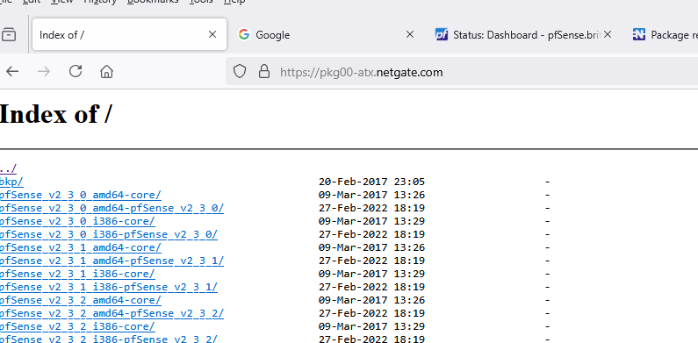The height and width of the screenshot is (343, 698).
Task: Open the bkp/ directory link
Action: 11,182
